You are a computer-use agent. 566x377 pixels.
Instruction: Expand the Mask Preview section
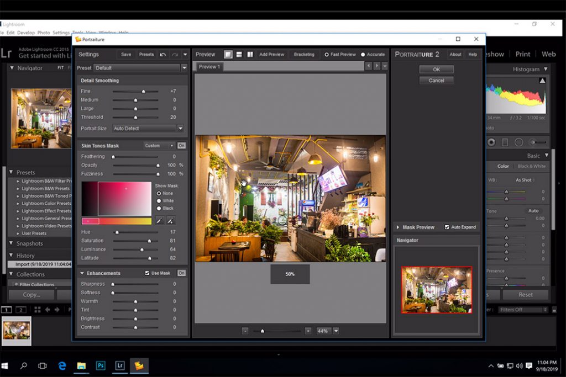[398, 227]
